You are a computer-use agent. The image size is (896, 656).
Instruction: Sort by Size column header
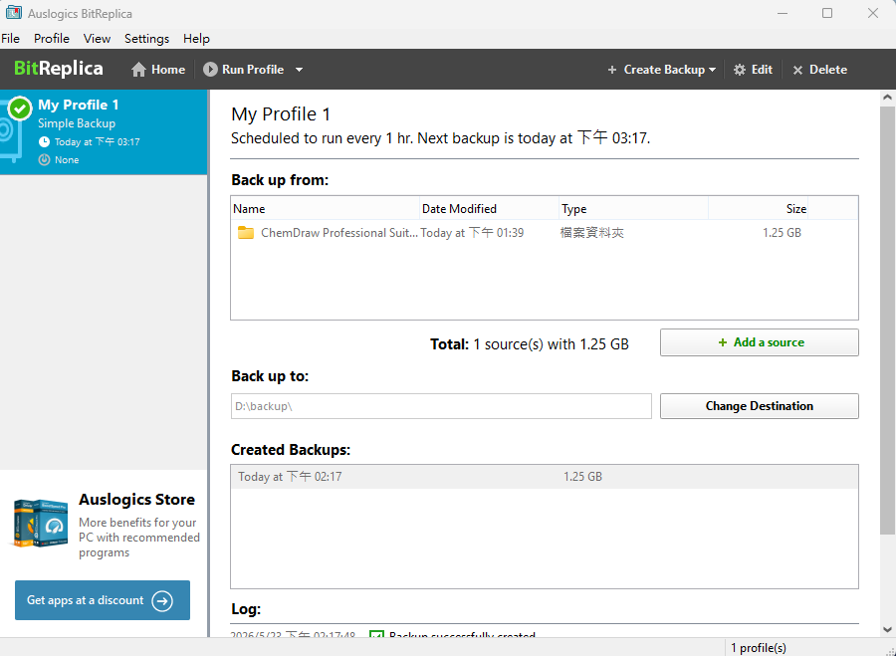[x=758, y=209]
